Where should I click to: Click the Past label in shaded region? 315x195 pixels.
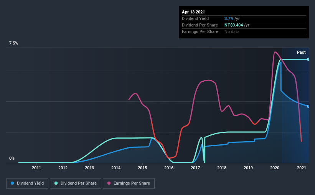tap(301, 52)
